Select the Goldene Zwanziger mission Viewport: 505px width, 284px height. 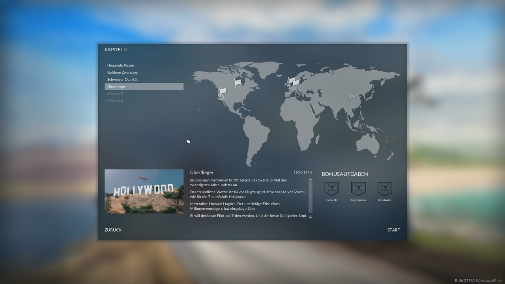(144, 72)
